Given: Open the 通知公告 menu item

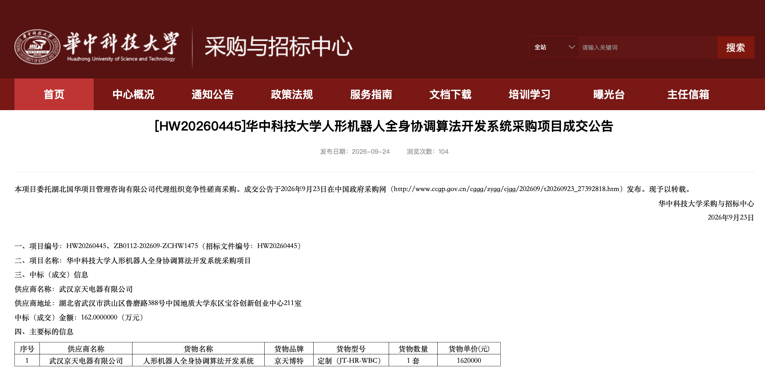Looking at the screenshot, I should click(212, 94).
